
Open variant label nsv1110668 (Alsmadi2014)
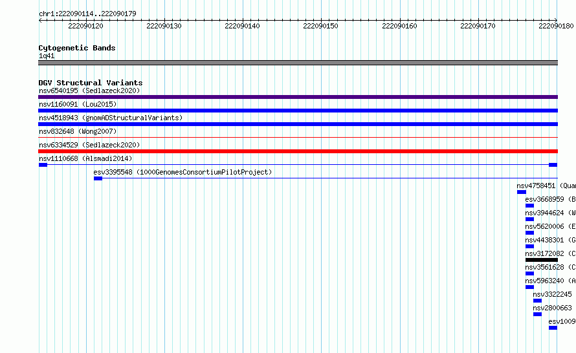[85, 158]
